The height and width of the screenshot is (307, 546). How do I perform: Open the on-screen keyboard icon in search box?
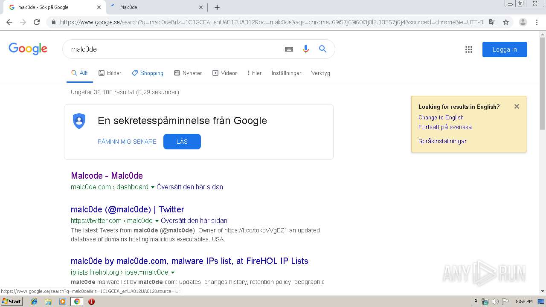289,49
